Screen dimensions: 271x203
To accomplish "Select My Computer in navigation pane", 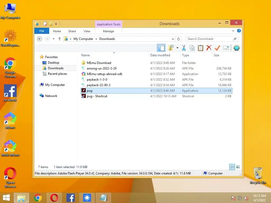I will (x=55, y=85).
